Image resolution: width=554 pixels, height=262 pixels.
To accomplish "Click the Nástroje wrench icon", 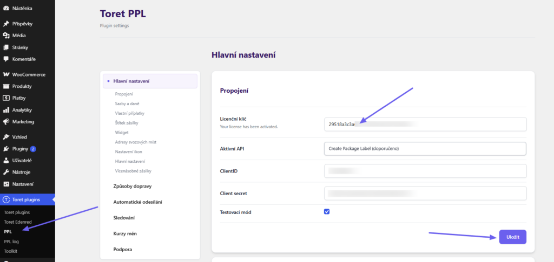I will (5, 172).
